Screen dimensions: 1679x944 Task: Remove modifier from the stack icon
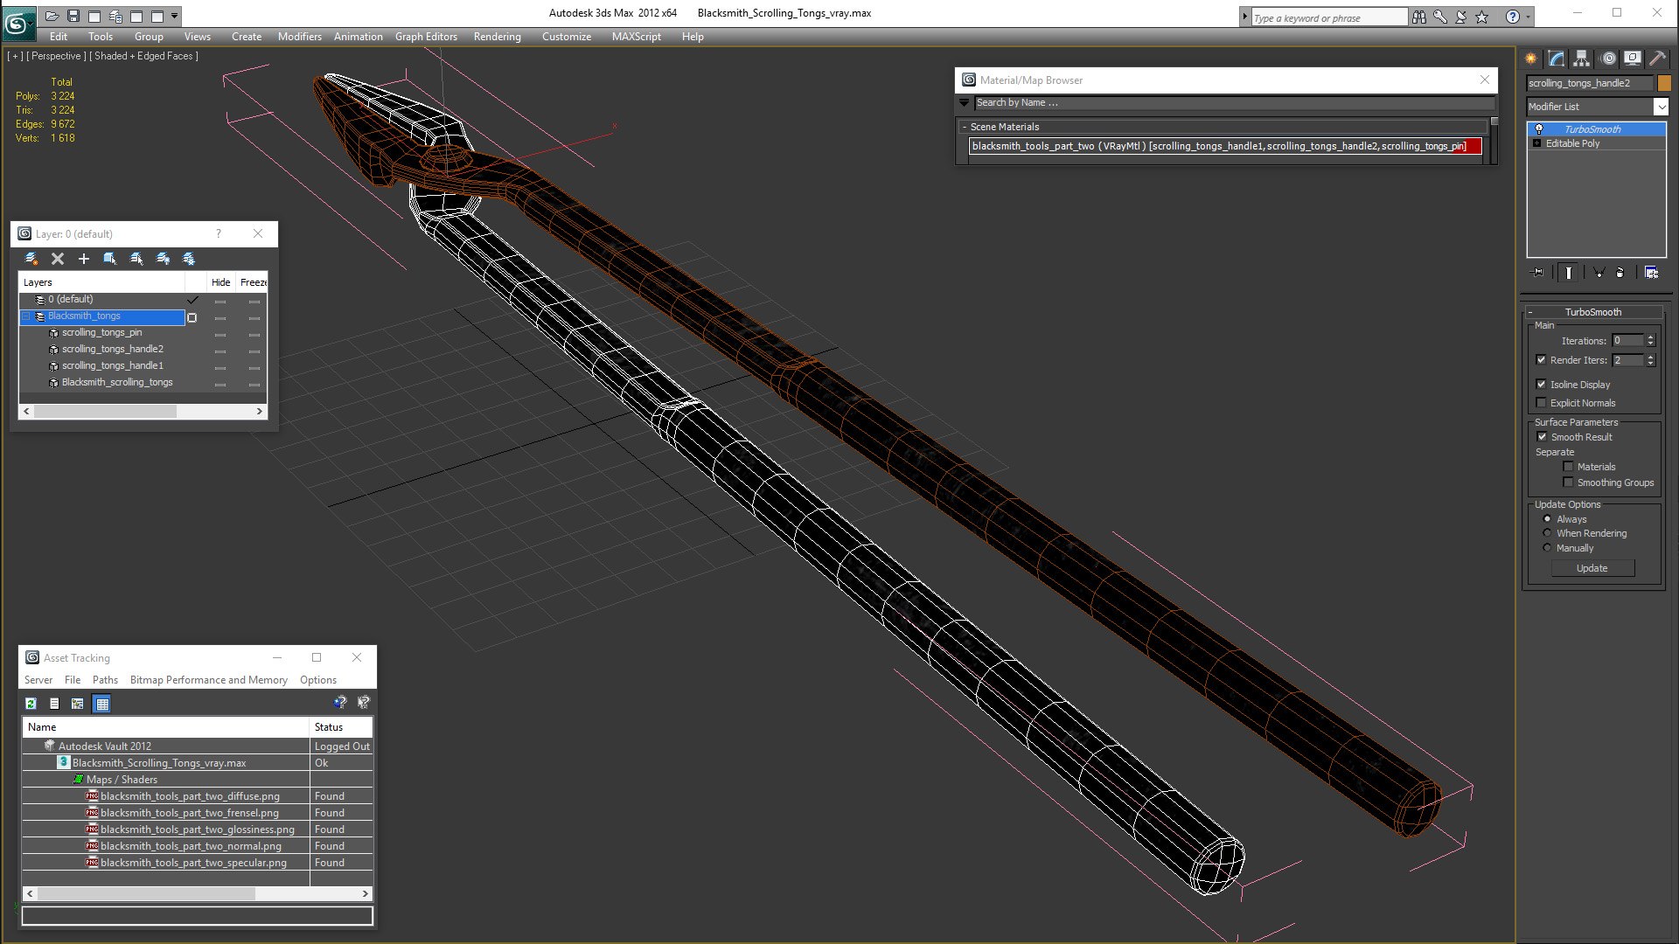[1620, 273]
